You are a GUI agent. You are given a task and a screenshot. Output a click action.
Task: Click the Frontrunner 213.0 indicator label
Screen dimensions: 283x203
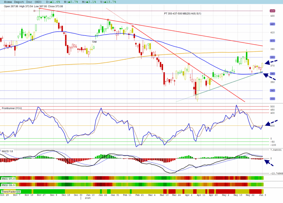point(12,108)
